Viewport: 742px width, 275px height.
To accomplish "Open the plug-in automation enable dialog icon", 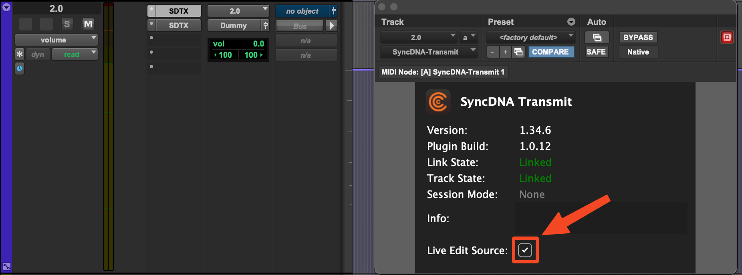I will point(597,37).
